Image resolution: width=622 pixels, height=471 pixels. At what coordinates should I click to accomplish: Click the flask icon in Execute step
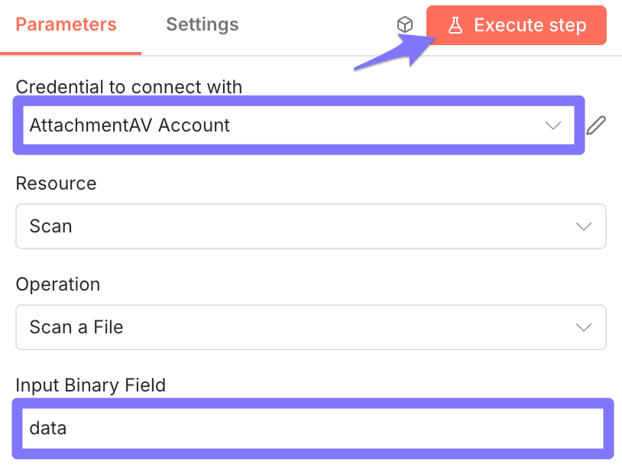[x=456, y=24]
